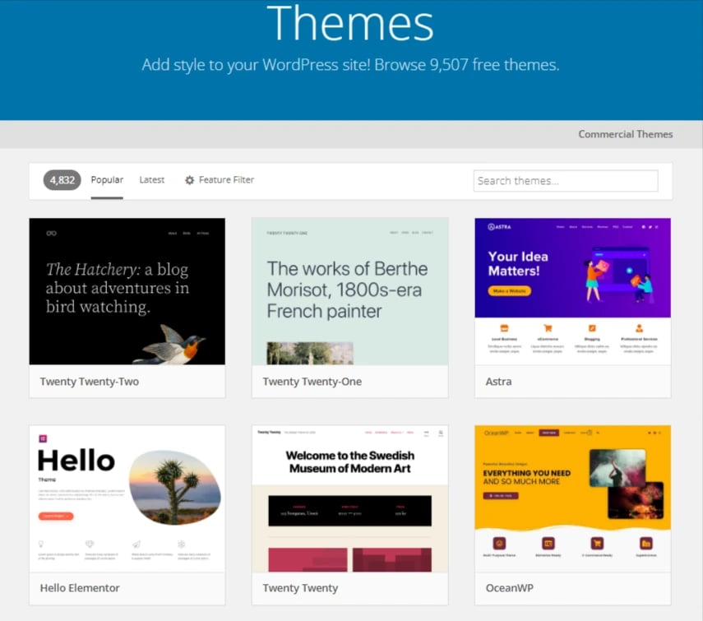Open the Twenty Twenty theme preview thumbnail

[349, 498]
